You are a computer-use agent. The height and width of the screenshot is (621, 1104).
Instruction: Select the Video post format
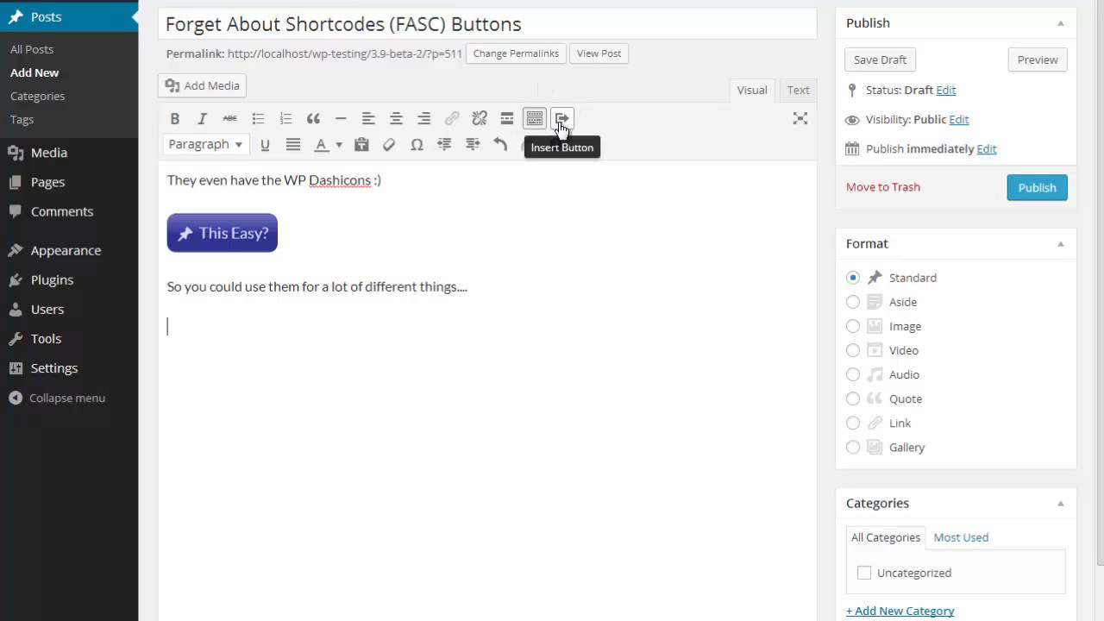click(x=853, y=350)
